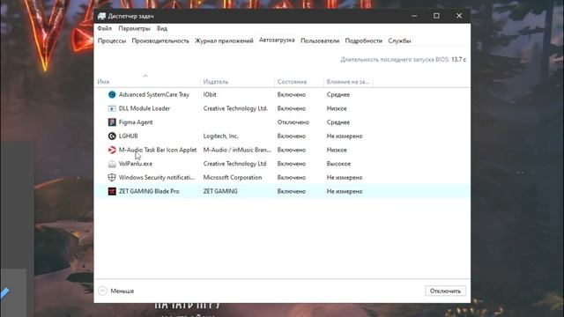Select the ZET GAMING Blade Pro name

click(x=149, y=191)
